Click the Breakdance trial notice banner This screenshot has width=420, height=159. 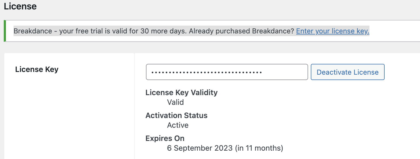189,31
